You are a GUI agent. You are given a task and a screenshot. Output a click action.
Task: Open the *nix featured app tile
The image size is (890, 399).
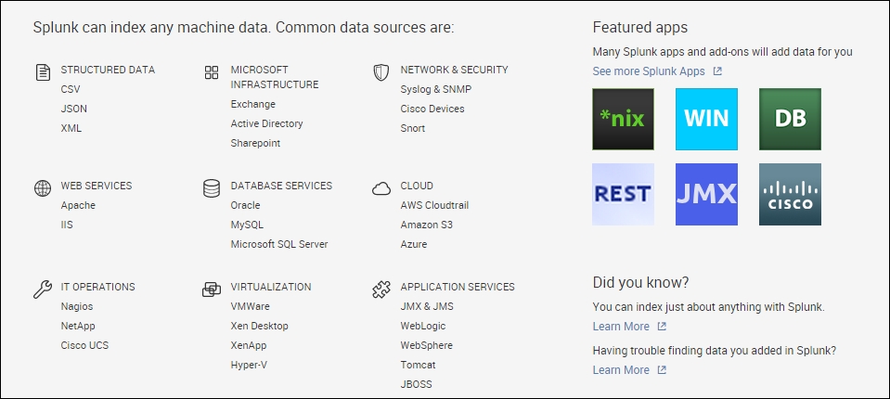624,119
